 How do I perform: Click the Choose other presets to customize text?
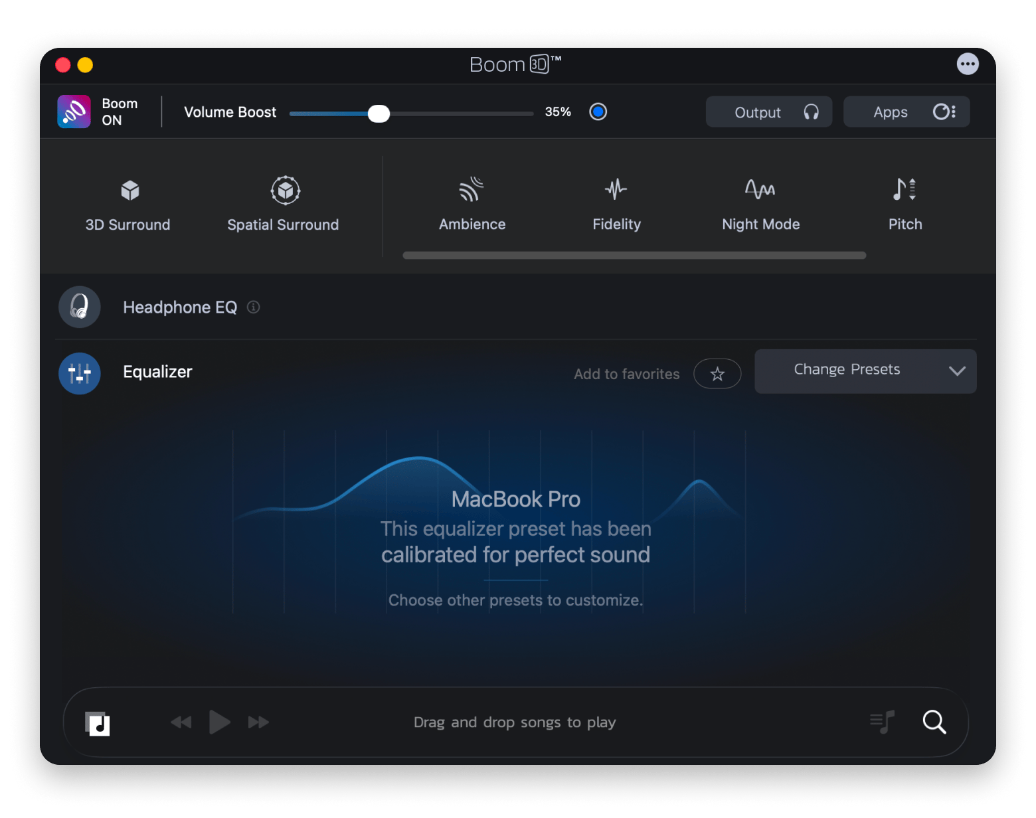(515, 600)
